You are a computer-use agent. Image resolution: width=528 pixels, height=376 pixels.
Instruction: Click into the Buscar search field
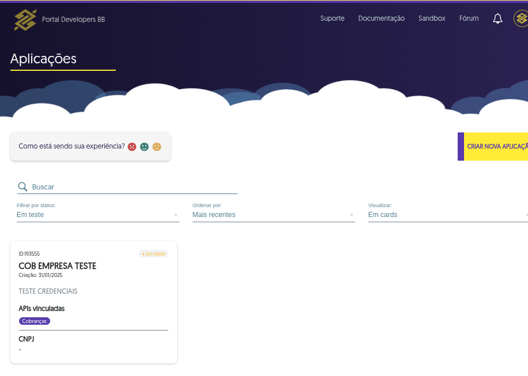(133, 187)
